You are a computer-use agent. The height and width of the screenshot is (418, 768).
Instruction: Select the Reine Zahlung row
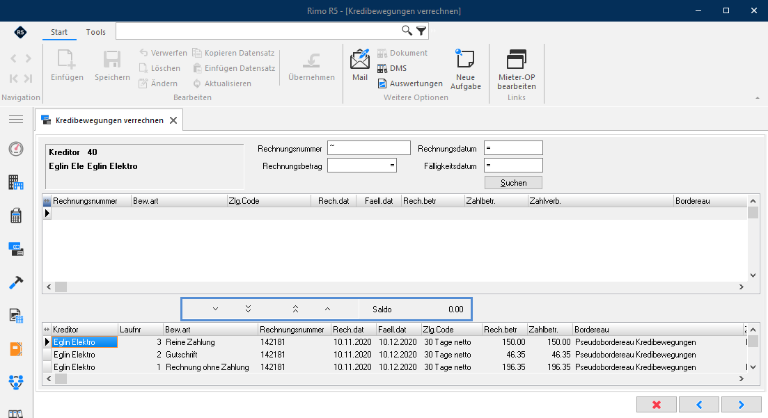395,342
